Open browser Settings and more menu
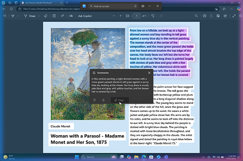 232,9
